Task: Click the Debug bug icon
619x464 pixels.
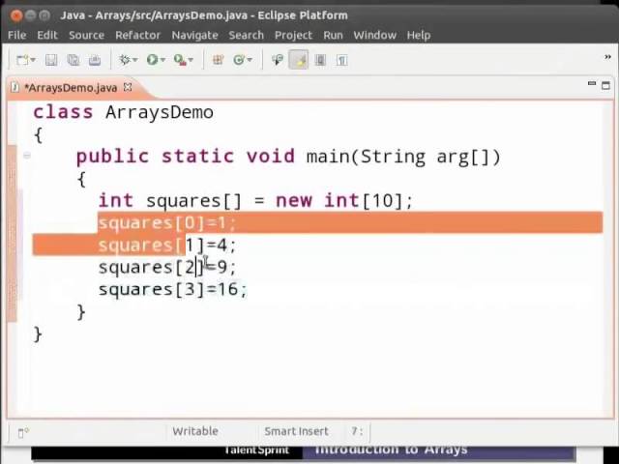Action: tap(125, 60)
